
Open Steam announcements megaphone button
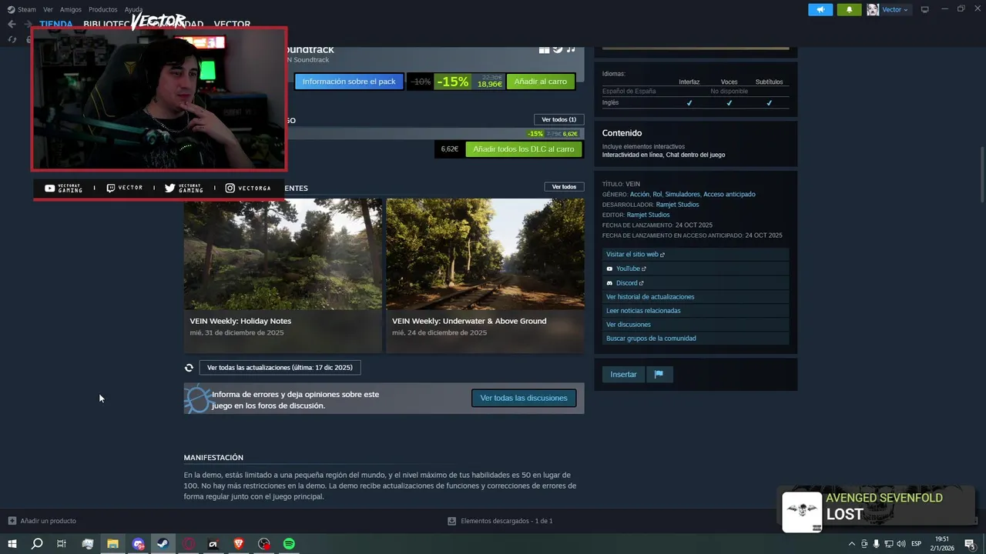tap(820, 9)
